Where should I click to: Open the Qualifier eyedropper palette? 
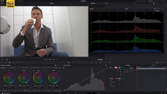(x=78, y=62)
